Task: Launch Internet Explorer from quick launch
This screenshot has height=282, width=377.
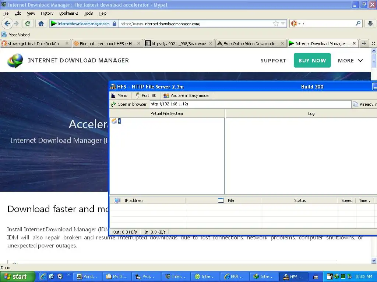Action: coord(43,276)
